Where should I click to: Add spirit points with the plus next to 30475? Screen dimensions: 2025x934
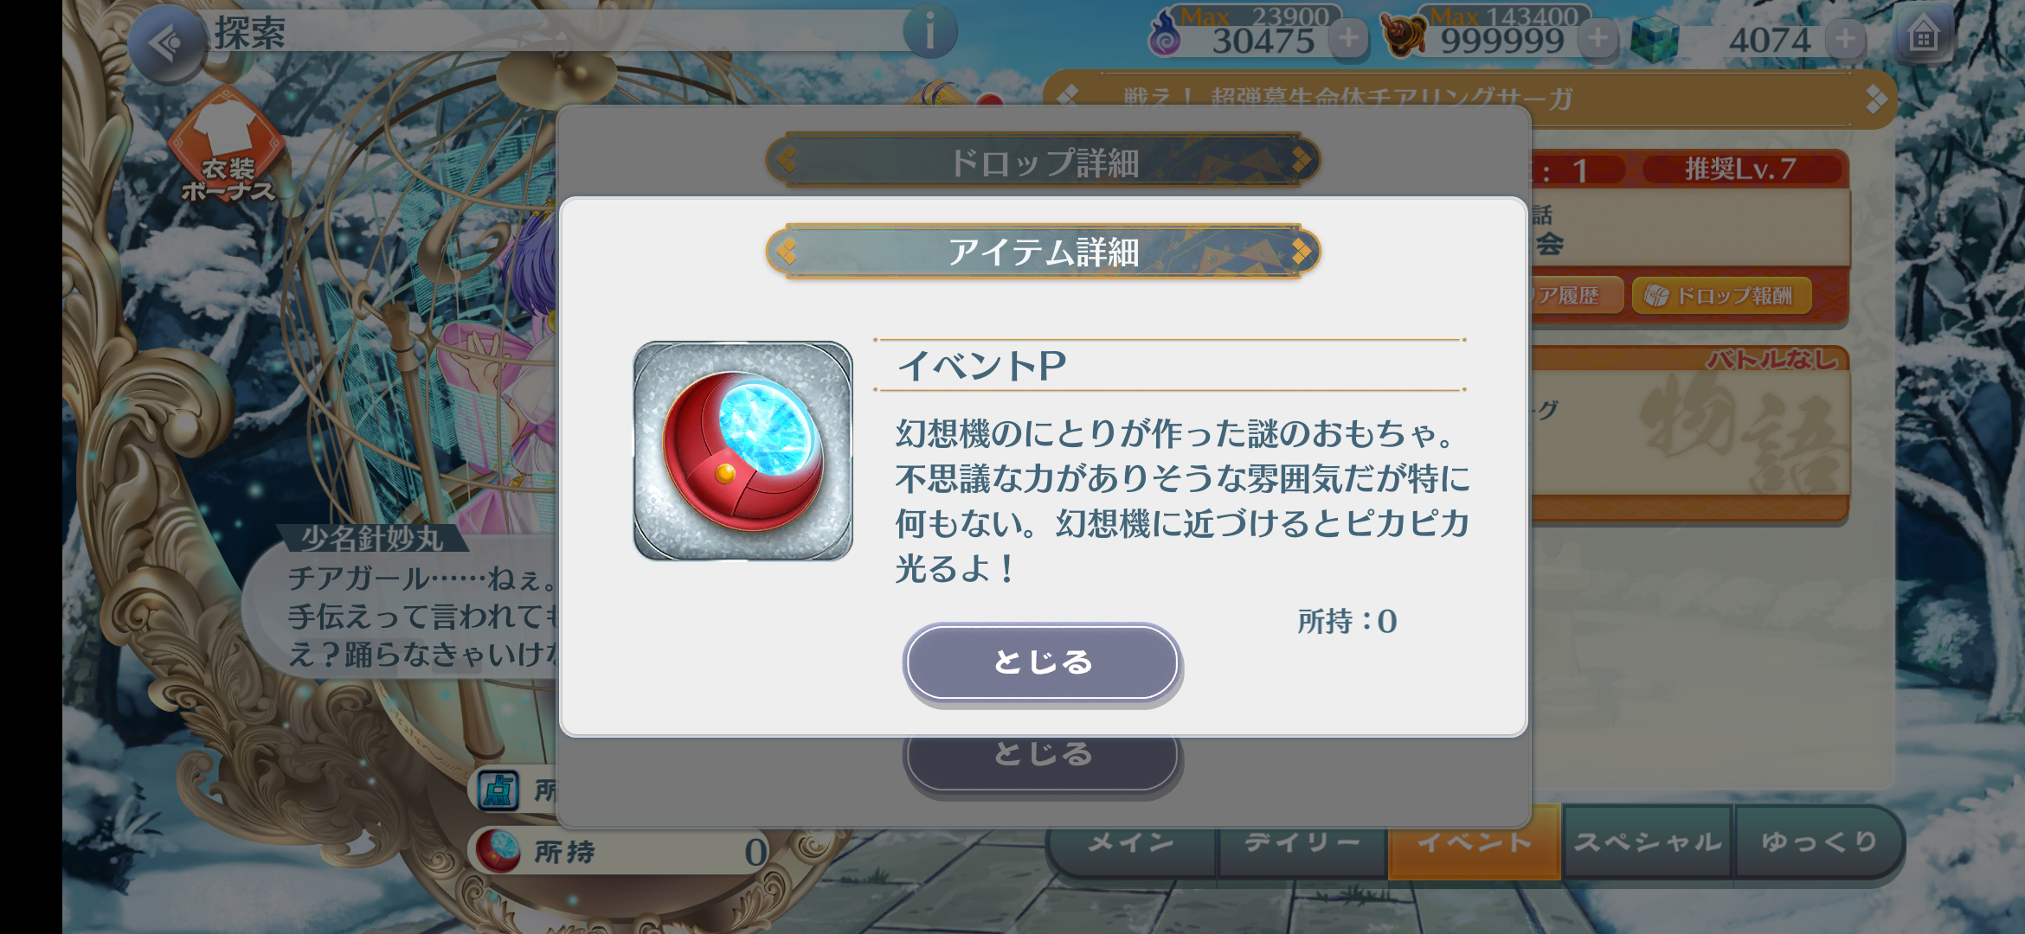1348,39
